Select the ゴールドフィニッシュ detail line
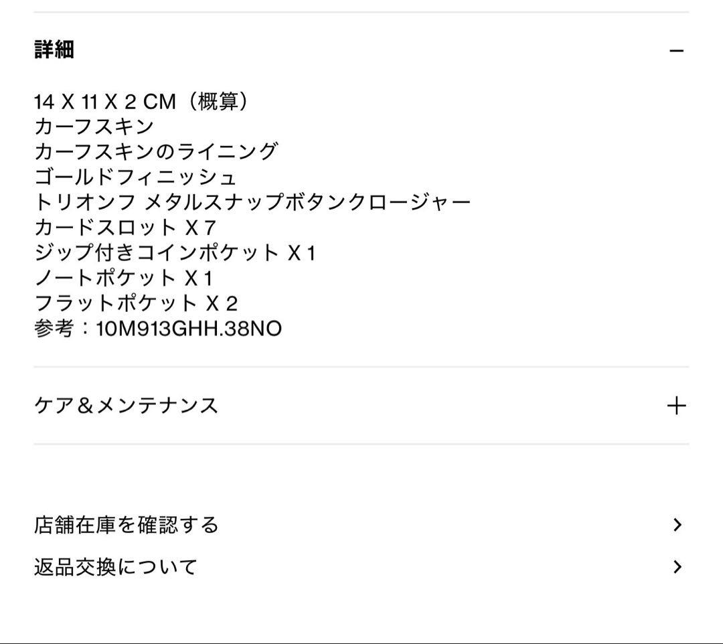The image size is (723, 644). tap(135, 177)
